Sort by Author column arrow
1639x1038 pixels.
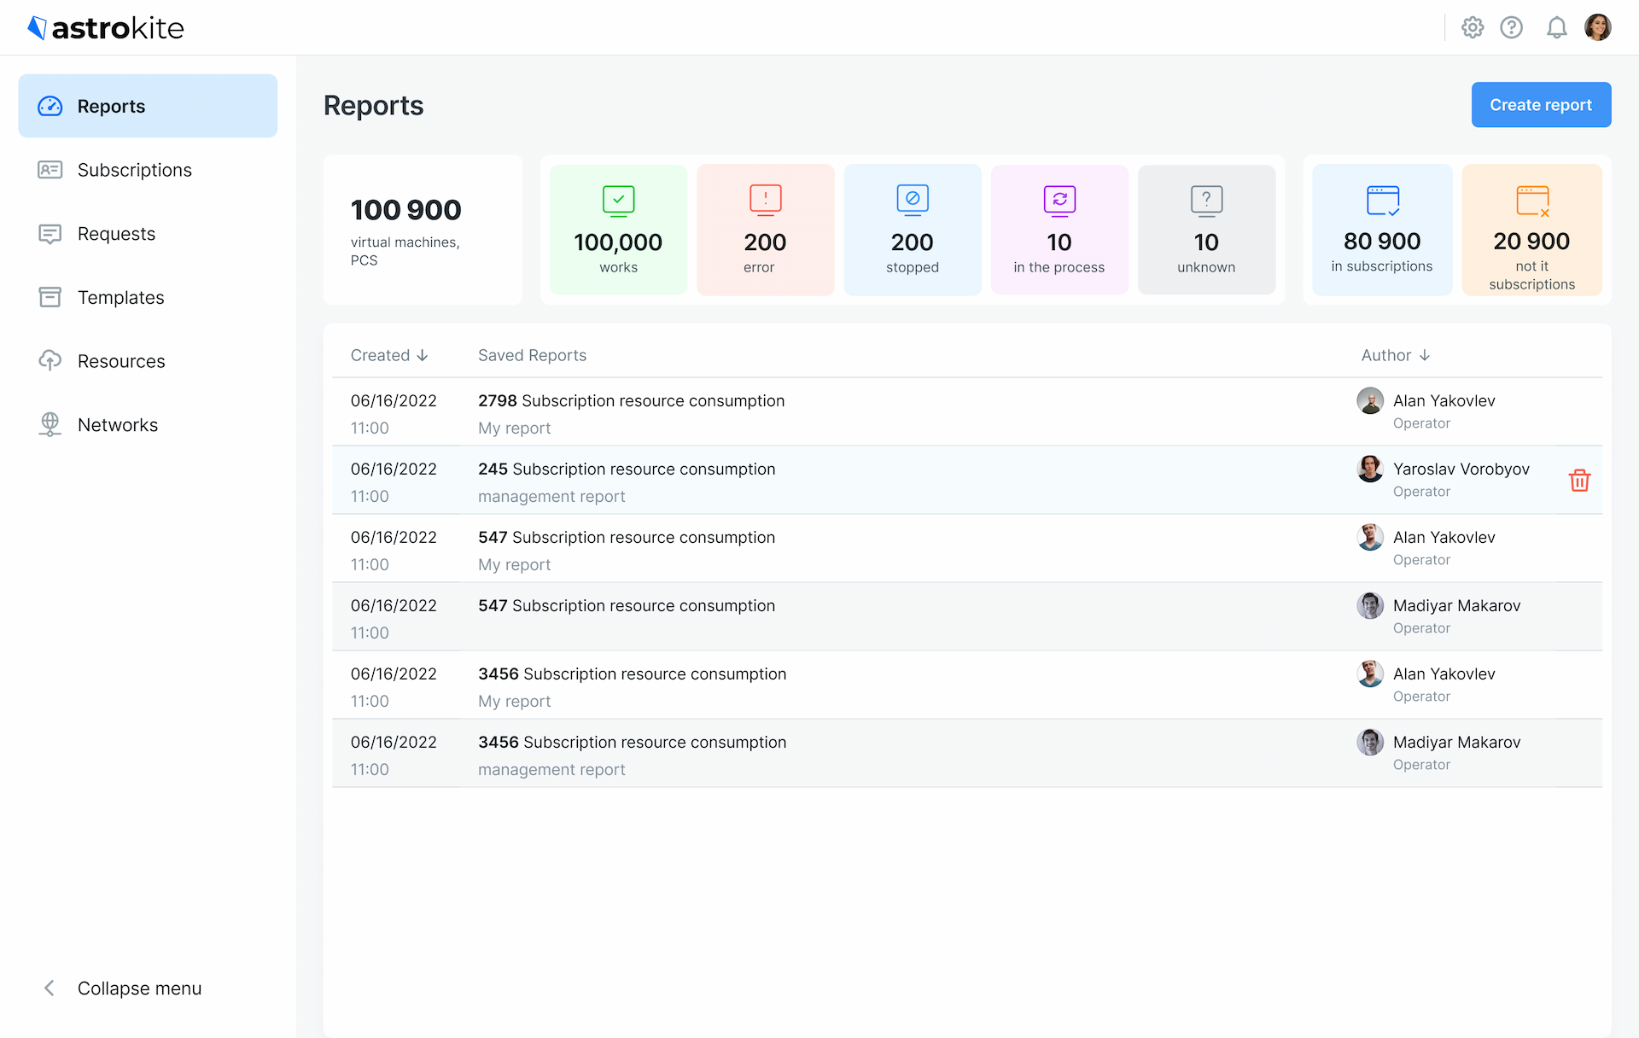tap(1425, 355)
